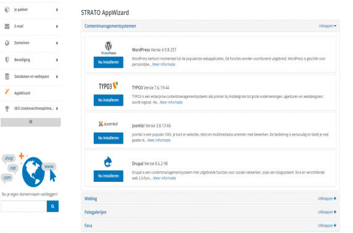
Task: Open Drupal Meer informatie link
Action: pos(165,178)
